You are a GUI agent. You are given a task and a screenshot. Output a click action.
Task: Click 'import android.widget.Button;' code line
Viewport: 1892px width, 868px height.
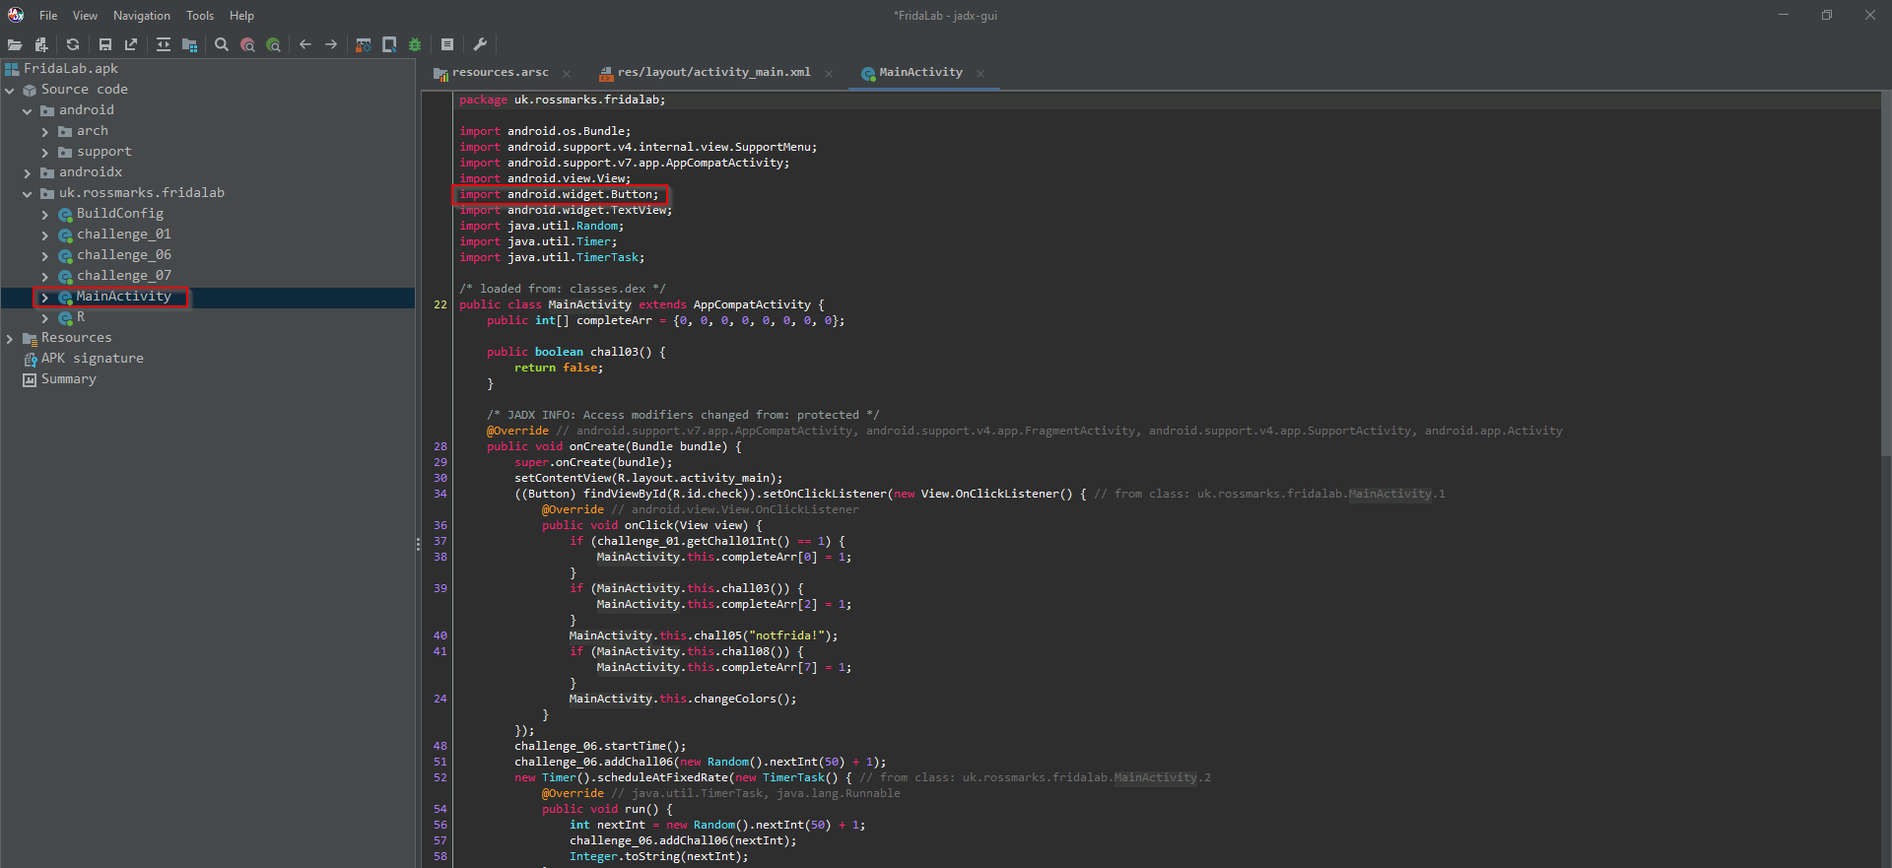tap(559, 194)
